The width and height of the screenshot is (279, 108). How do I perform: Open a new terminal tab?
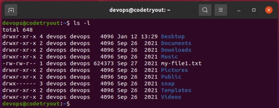coord(11,10)
